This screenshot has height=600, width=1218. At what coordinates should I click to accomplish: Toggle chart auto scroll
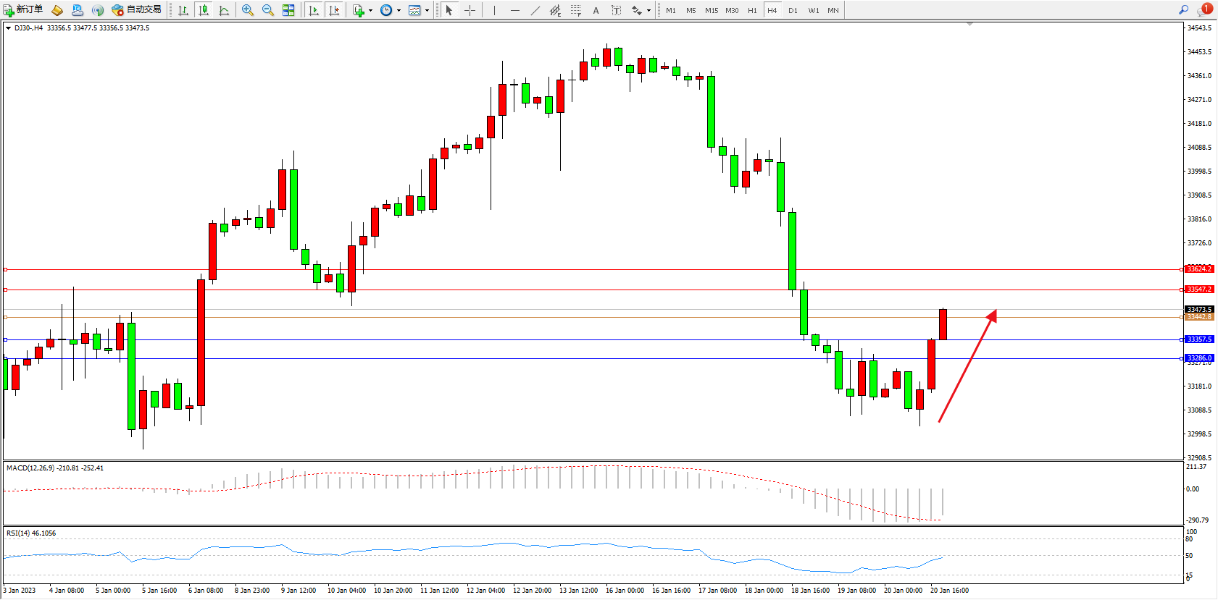coord(314,10)
